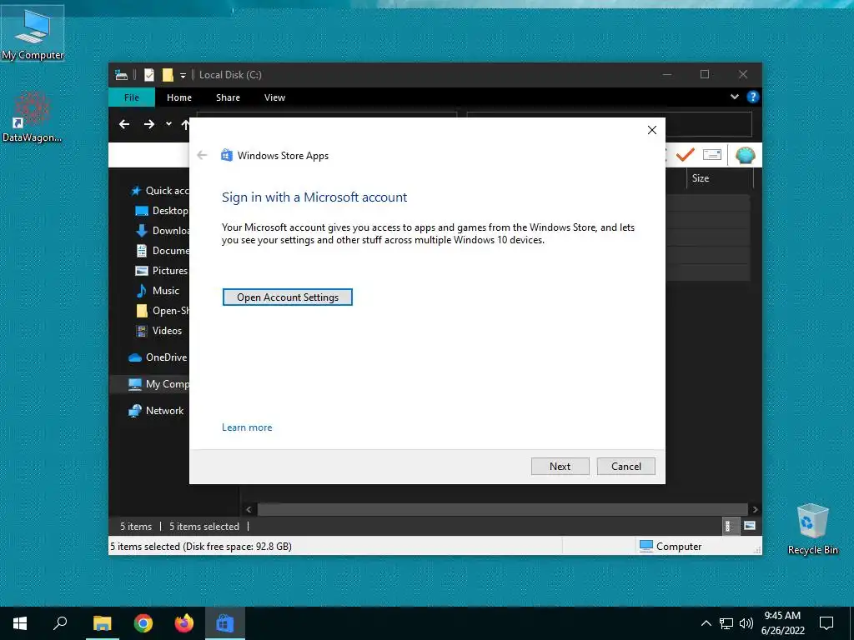
Task: Go back using the dialog's back arrow
Action: click(x=202, y=156)
